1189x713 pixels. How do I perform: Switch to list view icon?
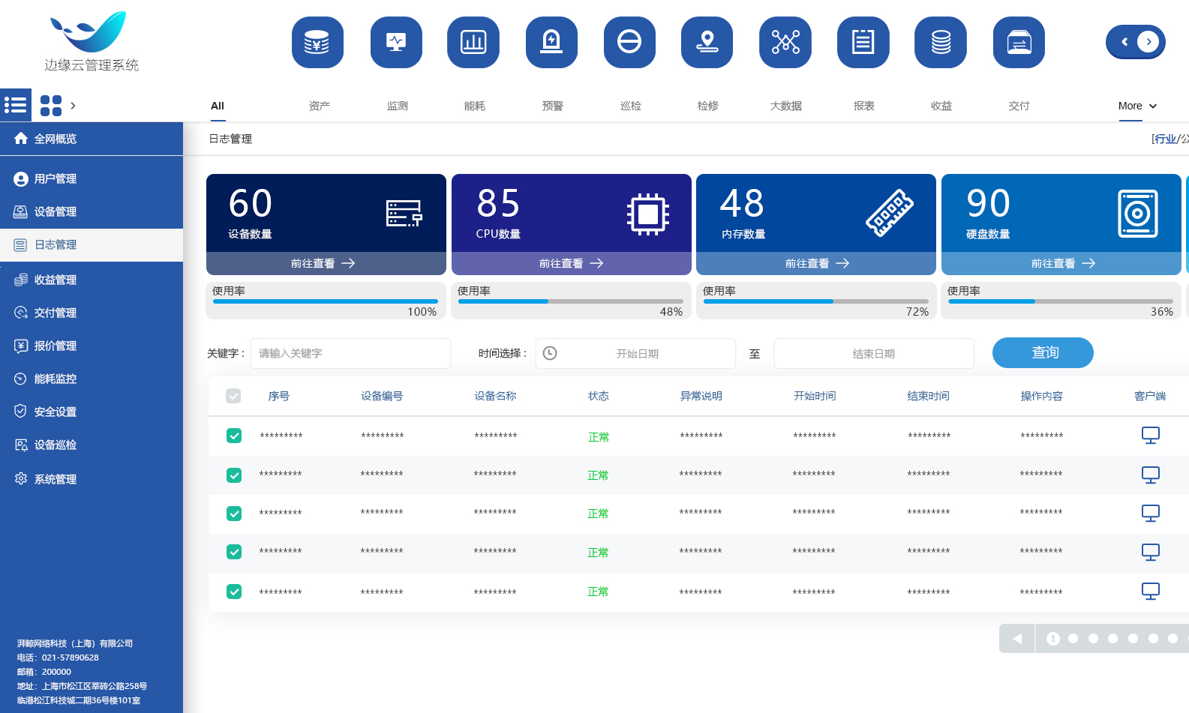[16, 105]
